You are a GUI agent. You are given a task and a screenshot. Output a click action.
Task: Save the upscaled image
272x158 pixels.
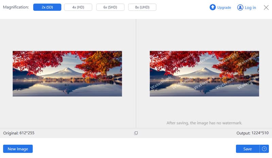248,149
